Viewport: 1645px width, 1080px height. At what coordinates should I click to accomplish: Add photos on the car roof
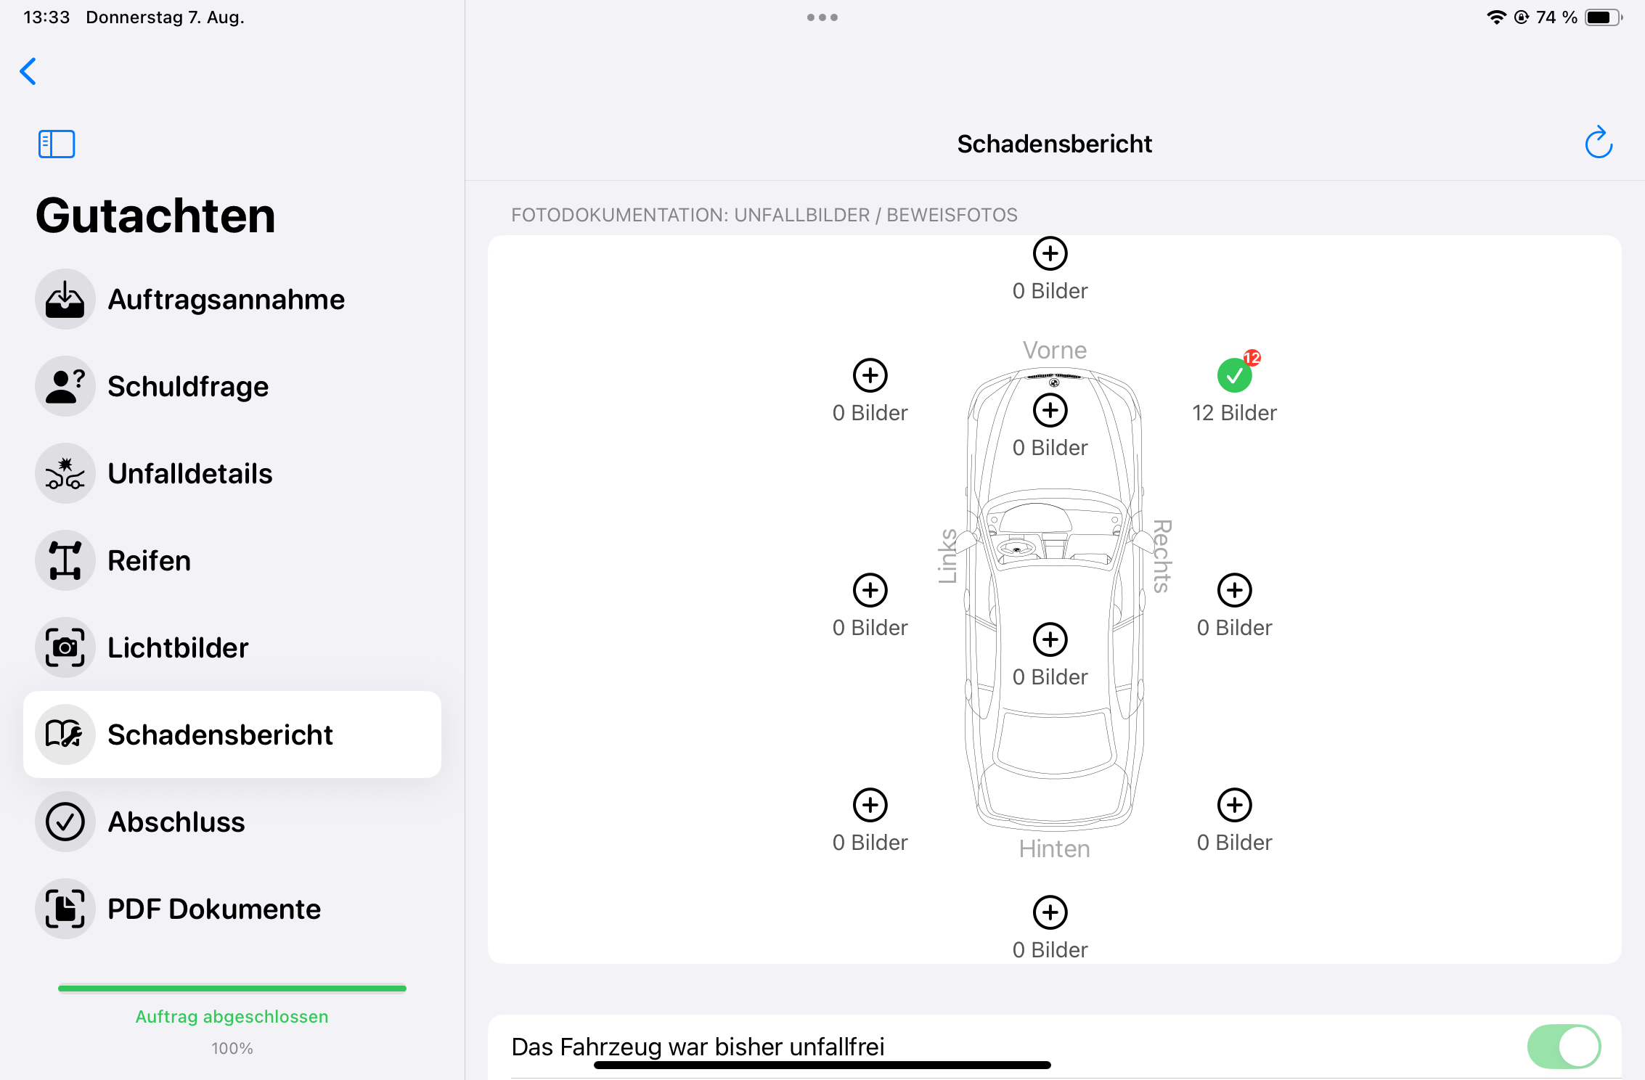point(1050,640)
